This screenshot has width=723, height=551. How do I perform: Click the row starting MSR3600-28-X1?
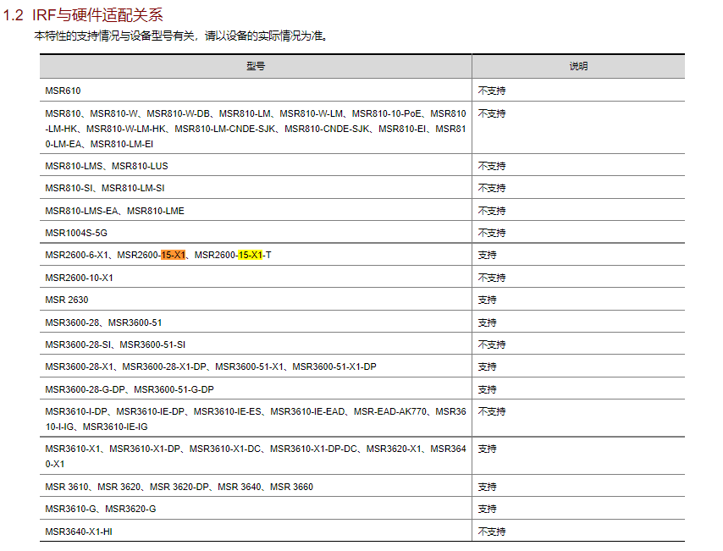point(211,366)
